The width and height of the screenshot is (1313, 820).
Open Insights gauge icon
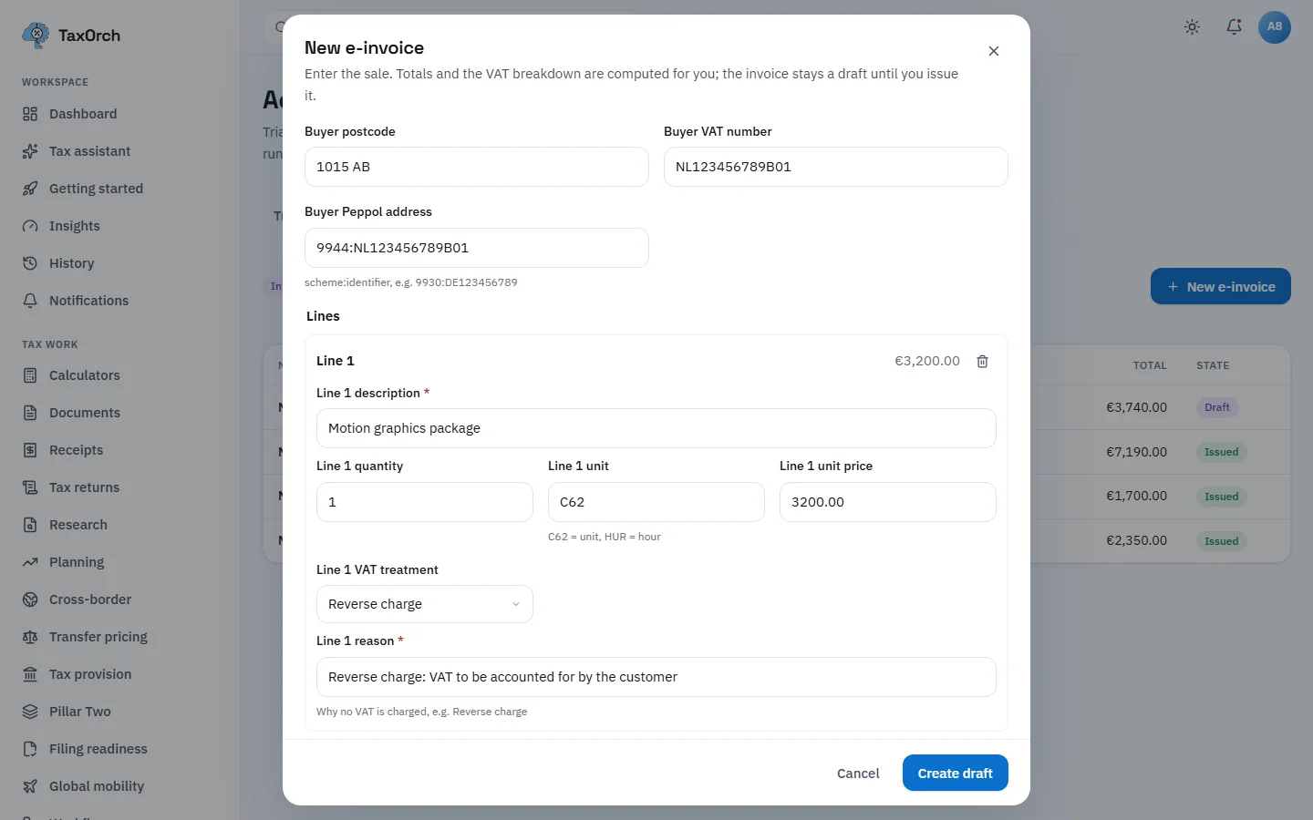pos(30,226)
